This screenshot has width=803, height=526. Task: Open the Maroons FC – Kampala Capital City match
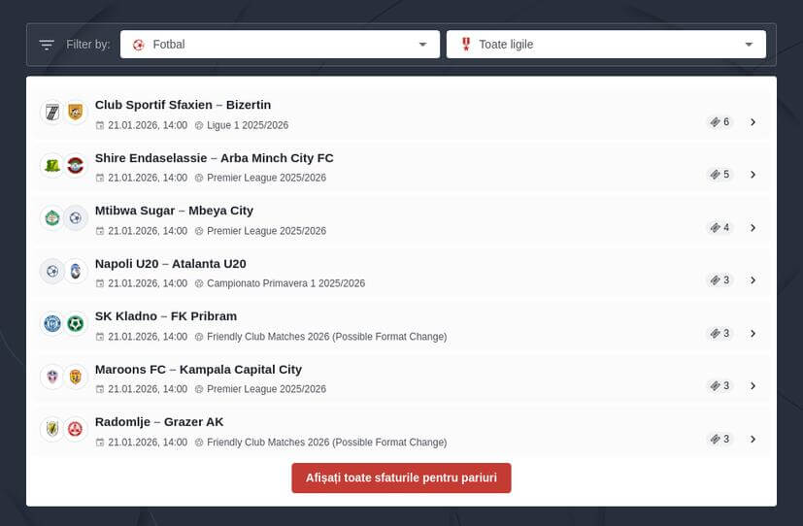click(198, 369)
